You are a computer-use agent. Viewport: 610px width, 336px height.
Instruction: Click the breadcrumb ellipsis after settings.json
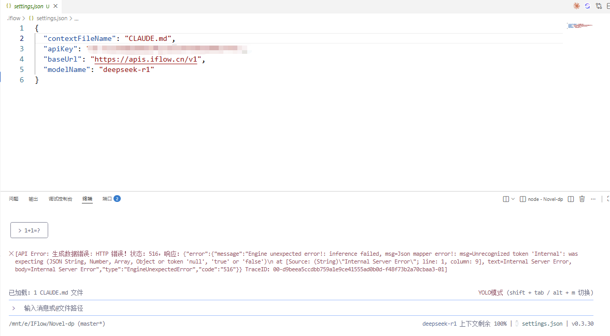click(x=76, y=18)
